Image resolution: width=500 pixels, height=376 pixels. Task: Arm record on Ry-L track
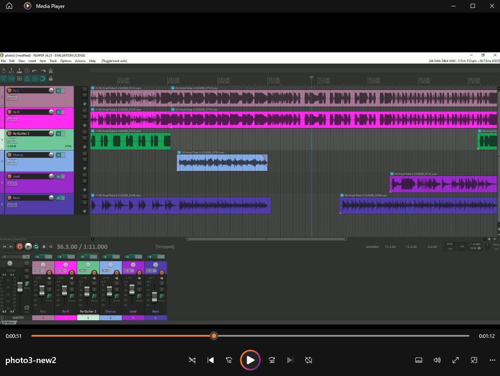click(9, 90)
